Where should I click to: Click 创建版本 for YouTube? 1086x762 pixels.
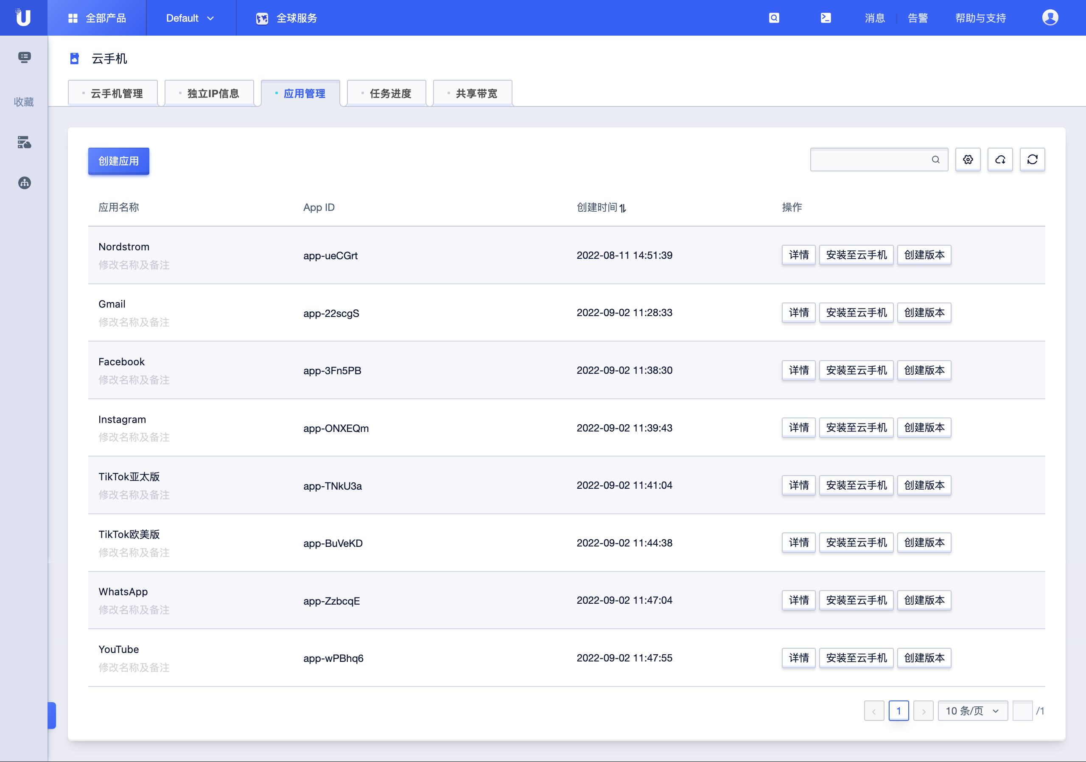pyautogui.click(x=924, y=658)
